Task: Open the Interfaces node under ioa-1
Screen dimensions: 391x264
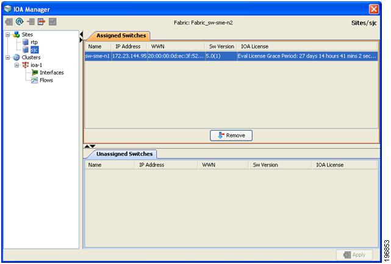Action: click(52, 73)
